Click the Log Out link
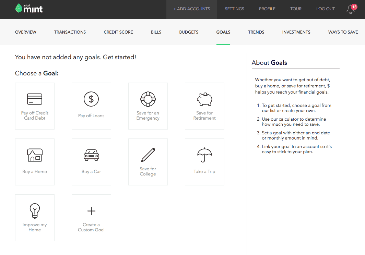Viewport: 365px width, 255px height. (326, 9)
